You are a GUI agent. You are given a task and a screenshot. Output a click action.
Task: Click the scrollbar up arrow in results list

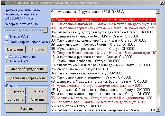[159, 12]
